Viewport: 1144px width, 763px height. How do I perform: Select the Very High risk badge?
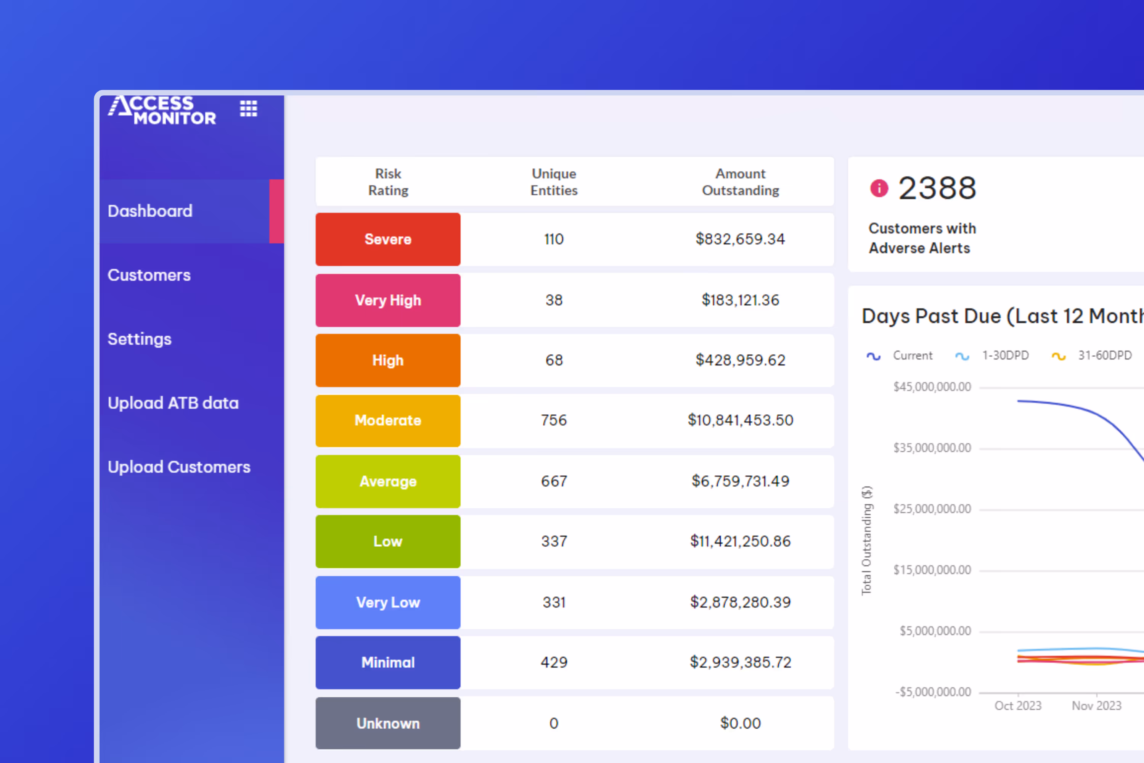[388, 300]
